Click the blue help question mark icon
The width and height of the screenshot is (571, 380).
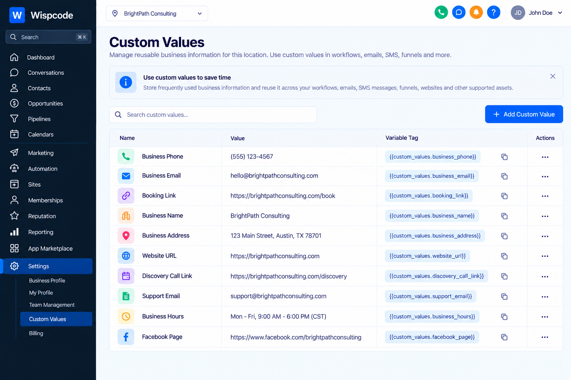click(x=494, y=12)
